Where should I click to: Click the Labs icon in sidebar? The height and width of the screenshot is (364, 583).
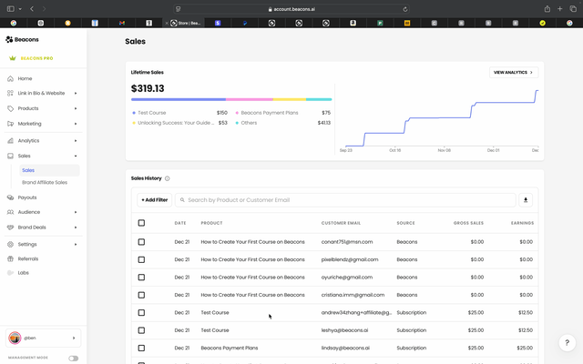coord(10,273)
